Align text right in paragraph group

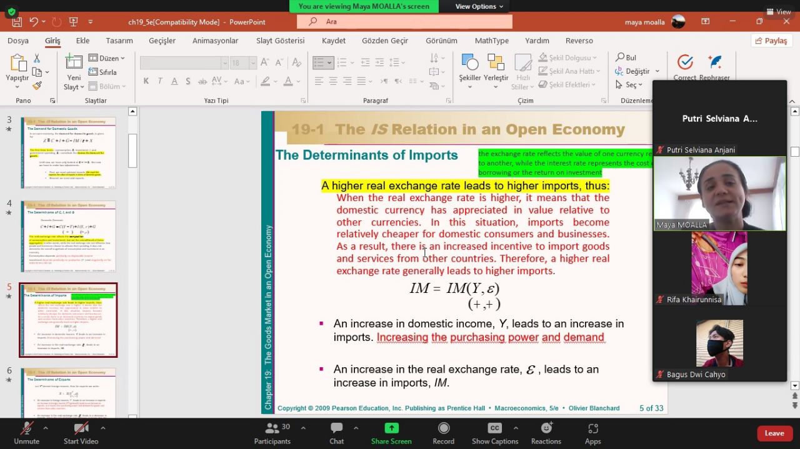coord(346,81)
